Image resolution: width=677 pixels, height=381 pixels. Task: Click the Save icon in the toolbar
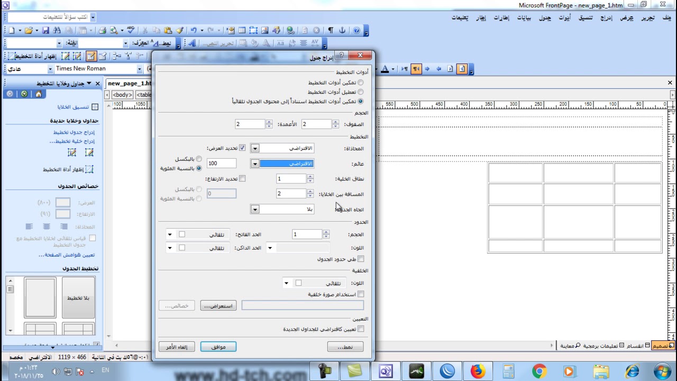click(45, 31)
